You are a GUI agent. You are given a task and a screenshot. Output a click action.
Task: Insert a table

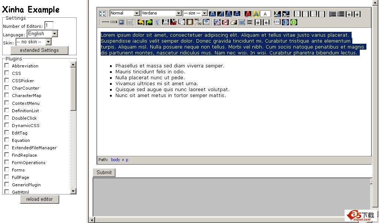[x=130, y=22]
